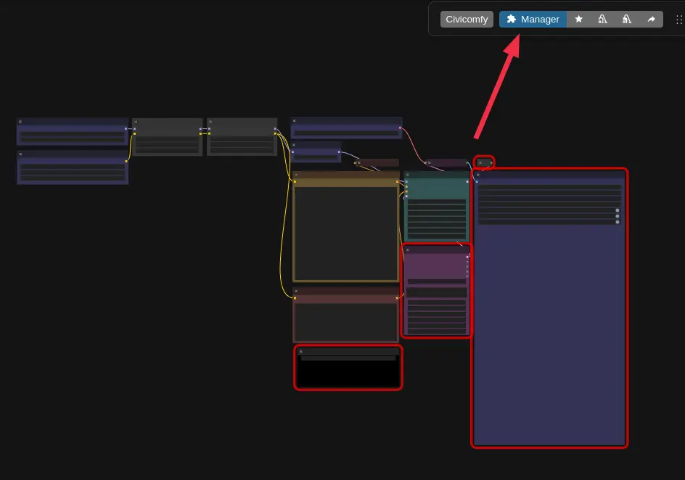Viewport: 685px width, 480px height.
Task: Click the first widget row in large purple node
Action: [x=549, y=187]
